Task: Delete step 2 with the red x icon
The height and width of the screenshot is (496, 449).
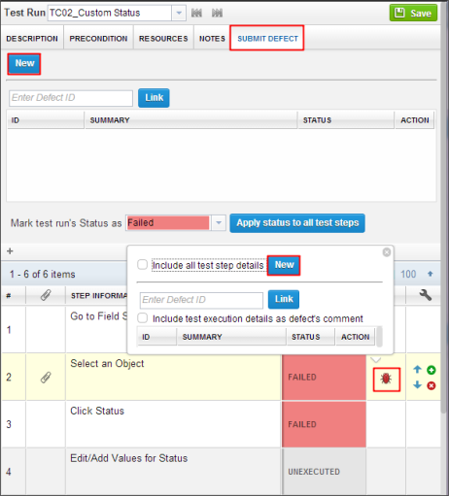Action: tap(432, 385)
